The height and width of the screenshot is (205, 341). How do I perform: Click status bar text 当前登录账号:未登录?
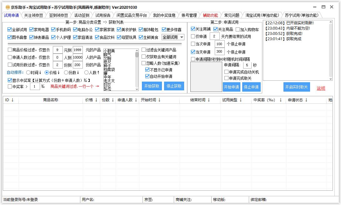[x=20, y=200]
